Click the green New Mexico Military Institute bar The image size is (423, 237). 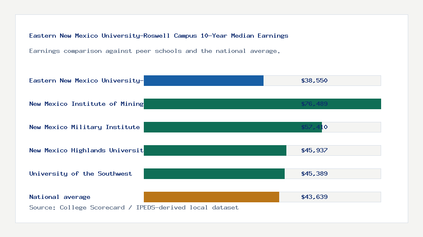pyautogui.click(x=233, y=127)
